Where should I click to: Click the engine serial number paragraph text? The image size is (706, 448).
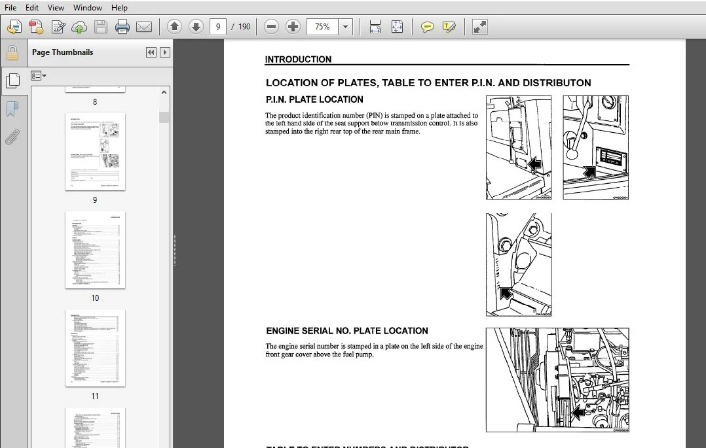point(374,351)
